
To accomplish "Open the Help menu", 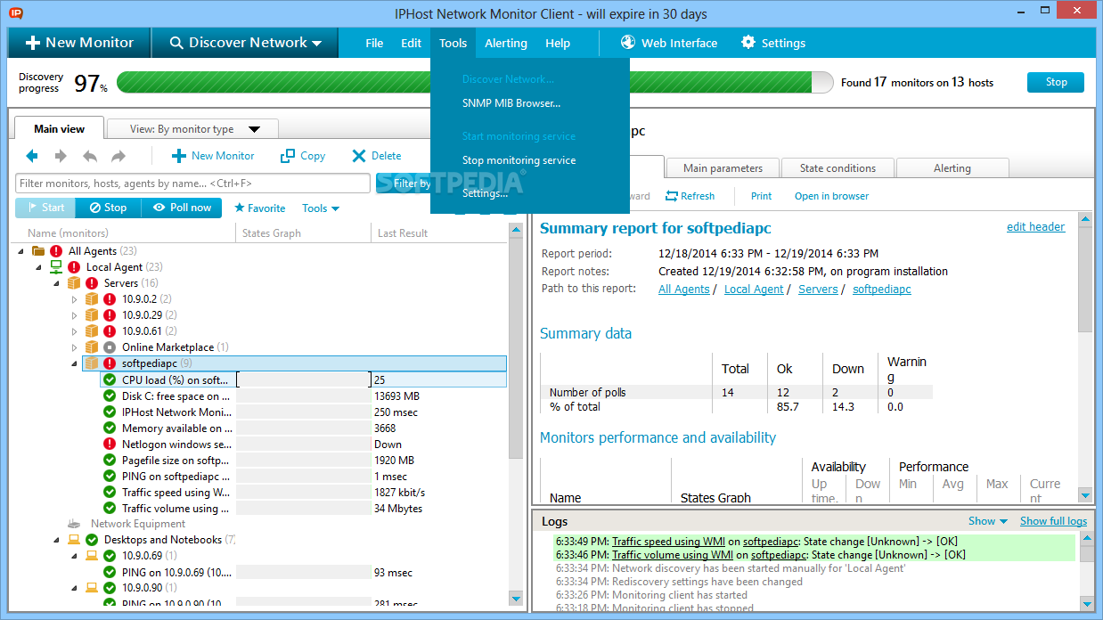I will pos(558,43).
